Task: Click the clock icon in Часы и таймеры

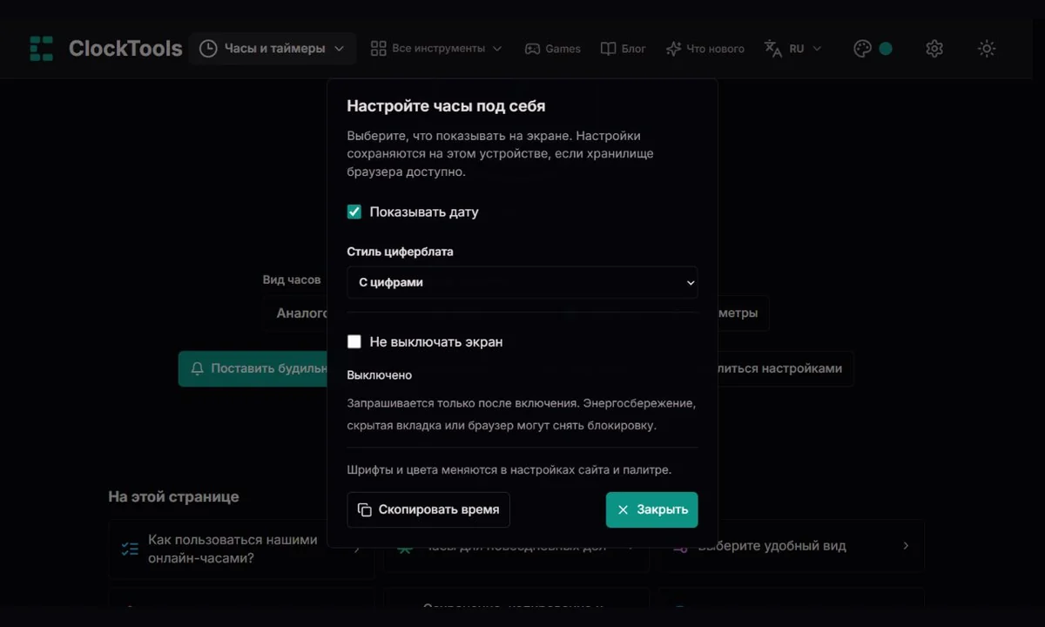Action: pyautogui.click(x=208, y=49)
